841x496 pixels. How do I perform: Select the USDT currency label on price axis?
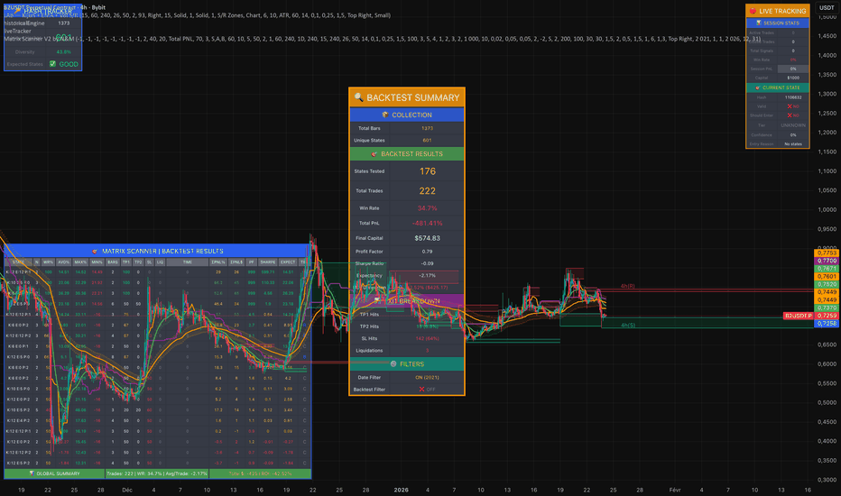click(x=826, y=7)
